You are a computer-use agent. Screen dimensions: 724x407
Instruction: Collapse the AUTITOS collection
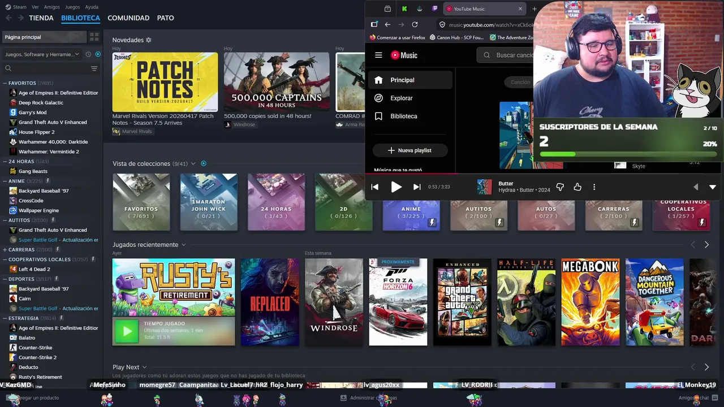(5, 220)
